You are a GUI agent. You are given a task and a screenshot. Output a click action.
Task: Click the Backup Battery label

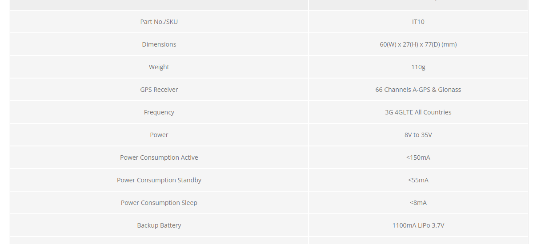[x=159, y=225]
